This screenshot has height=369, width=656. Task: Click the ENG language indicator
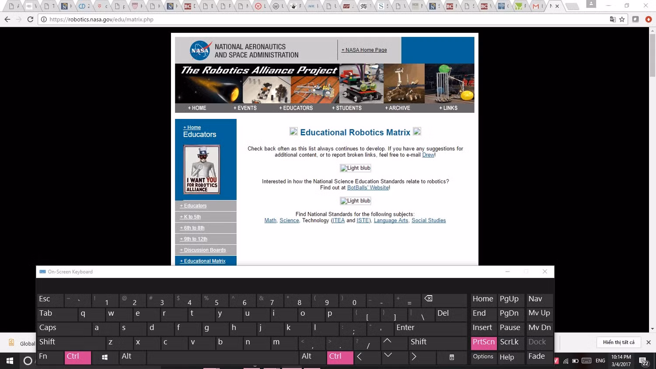pyautogui.click(x=600, y=361)
